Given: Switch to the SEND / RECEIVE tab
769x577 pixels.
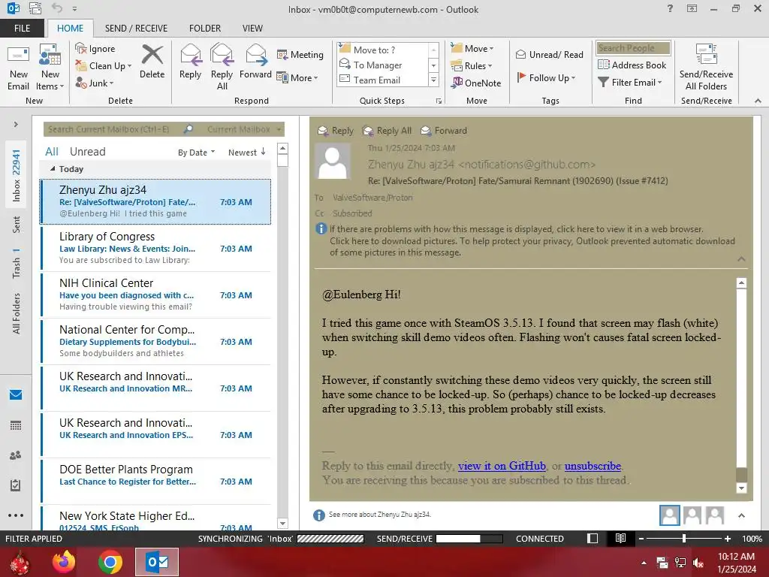Looking at the screenshot, I should (136, 28).
